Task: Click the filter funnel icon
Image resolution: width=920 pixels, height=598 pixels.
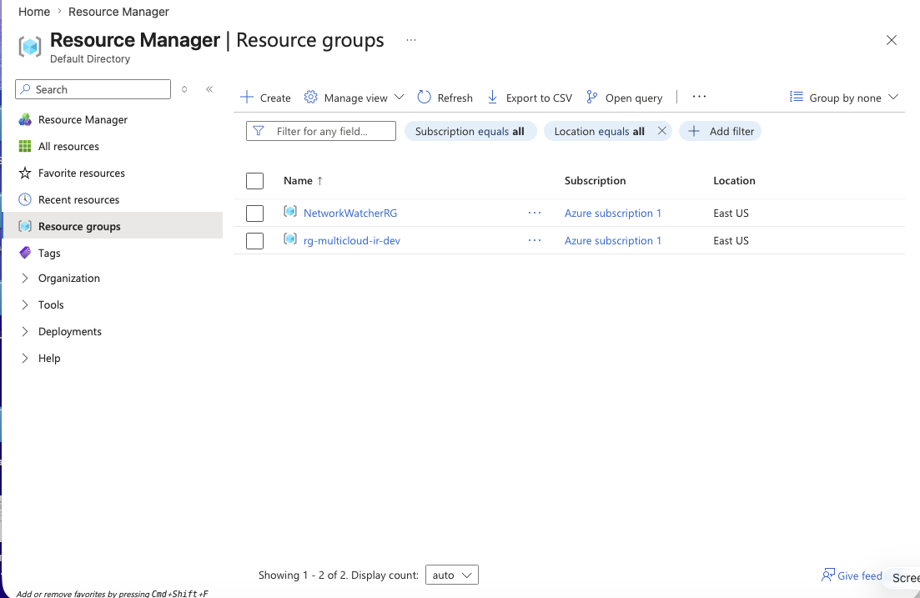Action: (x=259, y=131)
